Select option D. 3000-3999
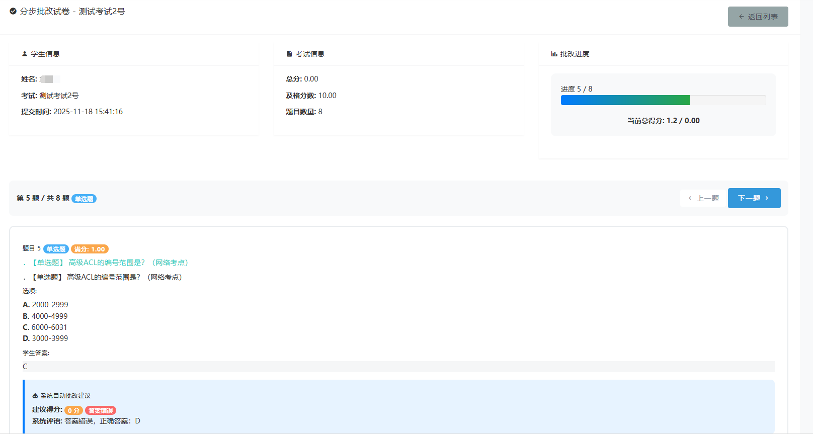 45,338
